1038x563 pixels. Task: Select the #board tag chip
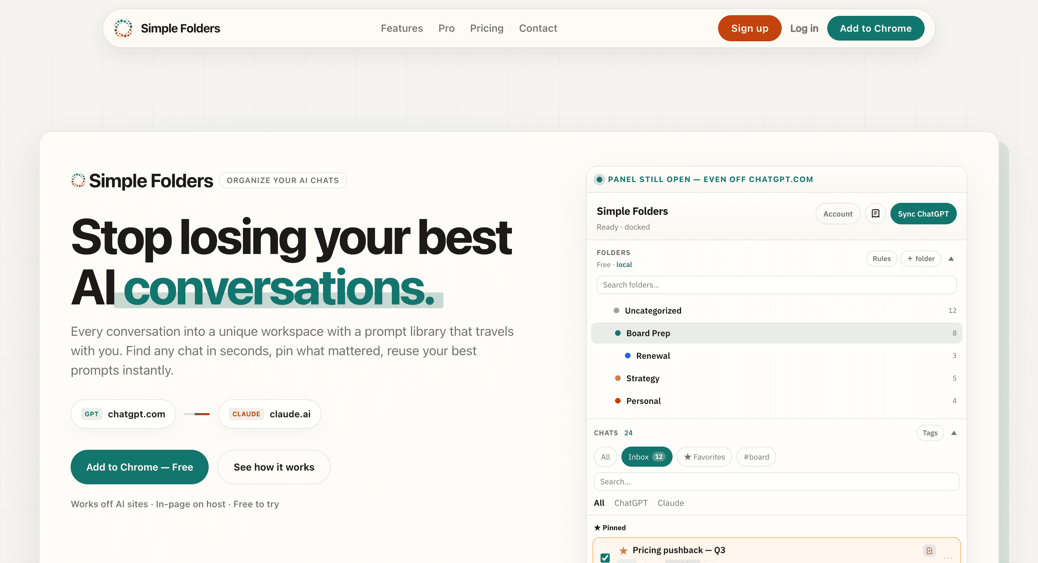point(756,457)
